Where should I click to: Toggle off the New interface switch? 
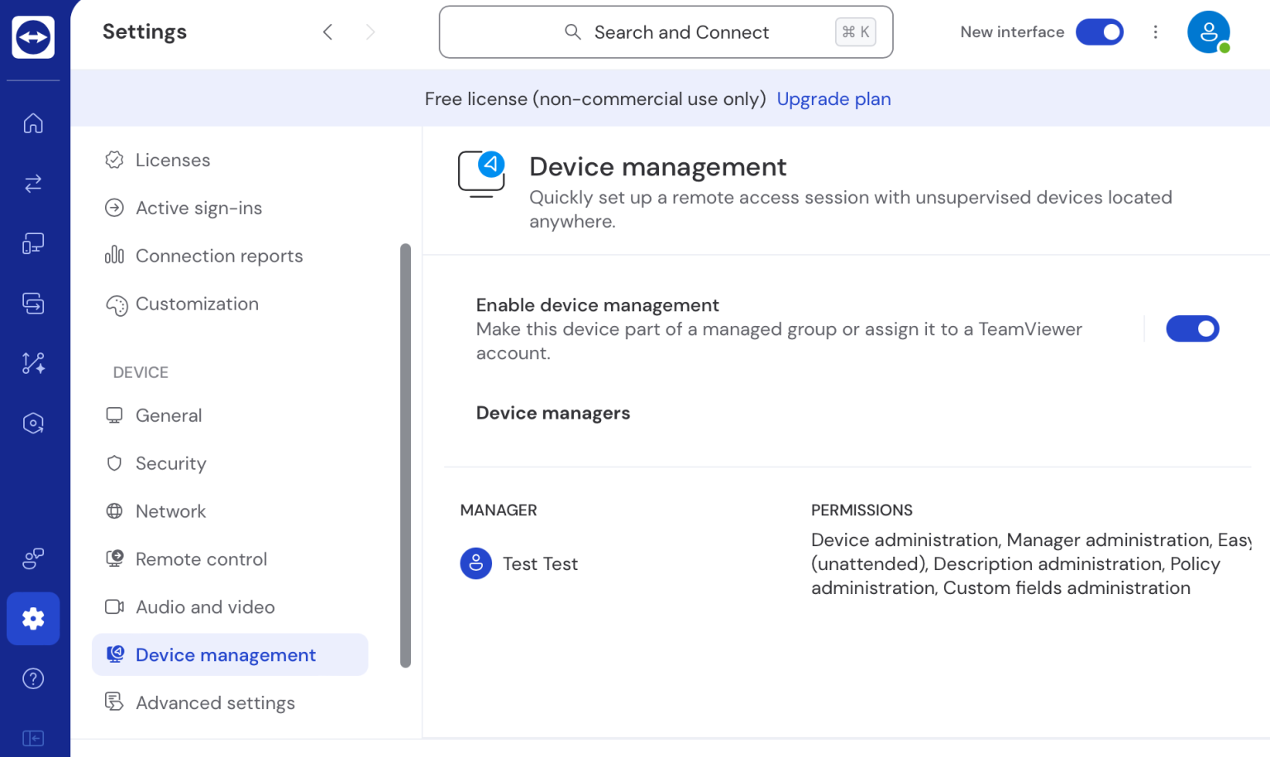pyautogui.click(x=1100, y=31)
